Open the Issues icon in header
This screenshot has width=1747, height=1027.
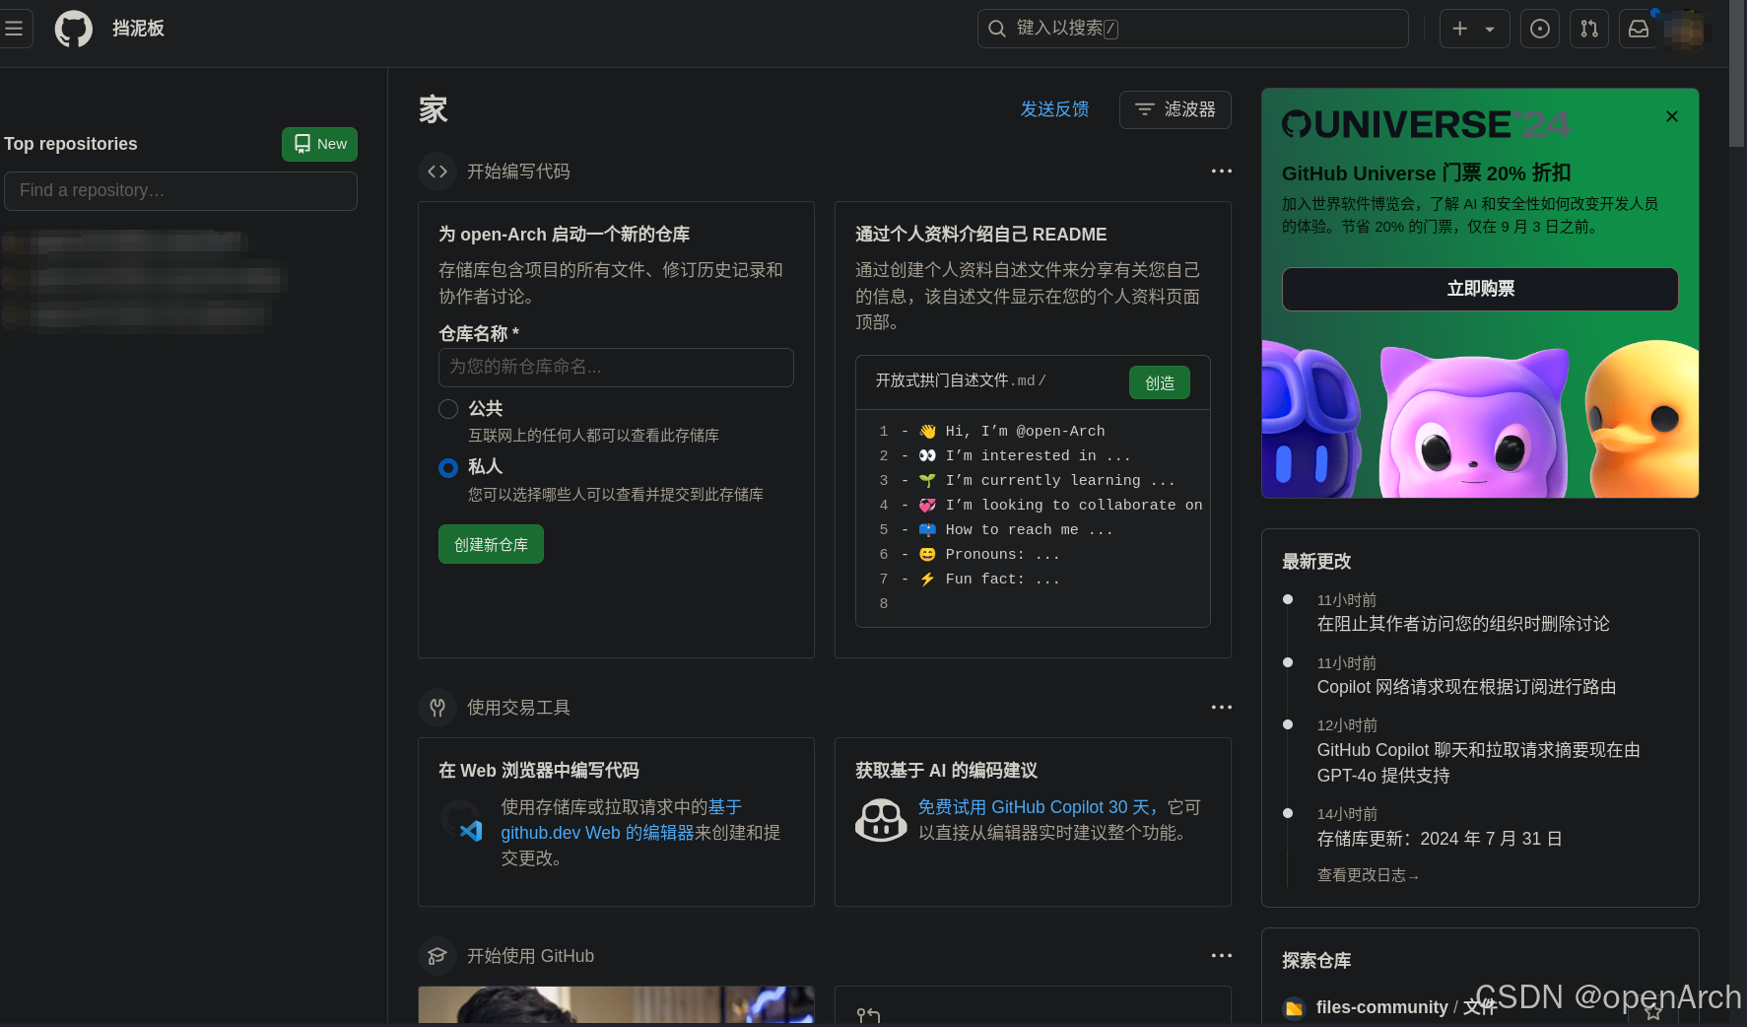[x=1540, y=29]
